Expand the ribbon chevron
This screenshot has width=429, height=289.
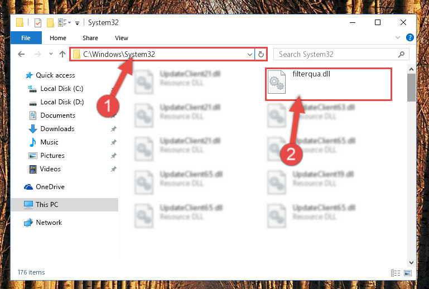[x=398, y=37]
